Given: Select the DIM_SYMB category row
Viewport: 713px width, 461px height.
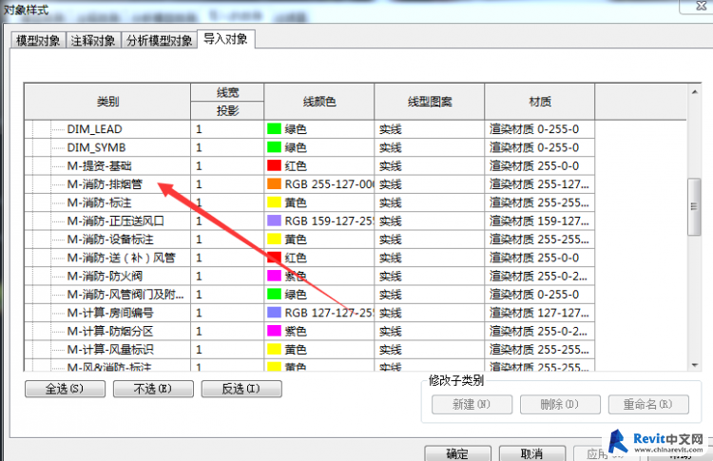Looking at the screenshot, I should click(x=96, y=147).
